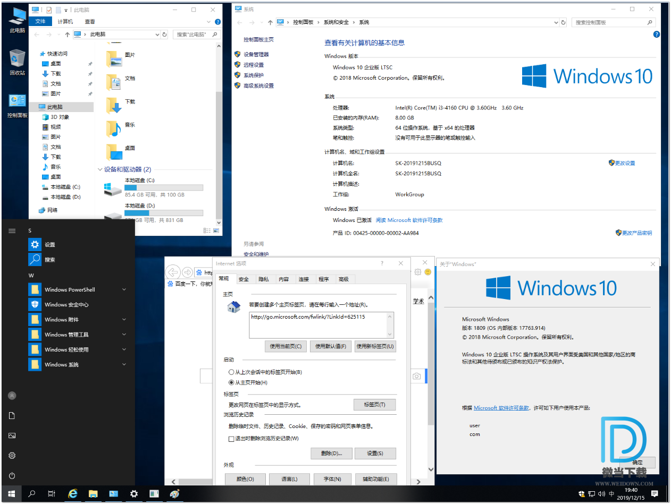Select 3D 对象 in navigation tree
Image resolution: width=671 pixels, height=504 pixels.
(x=60, y=117)
